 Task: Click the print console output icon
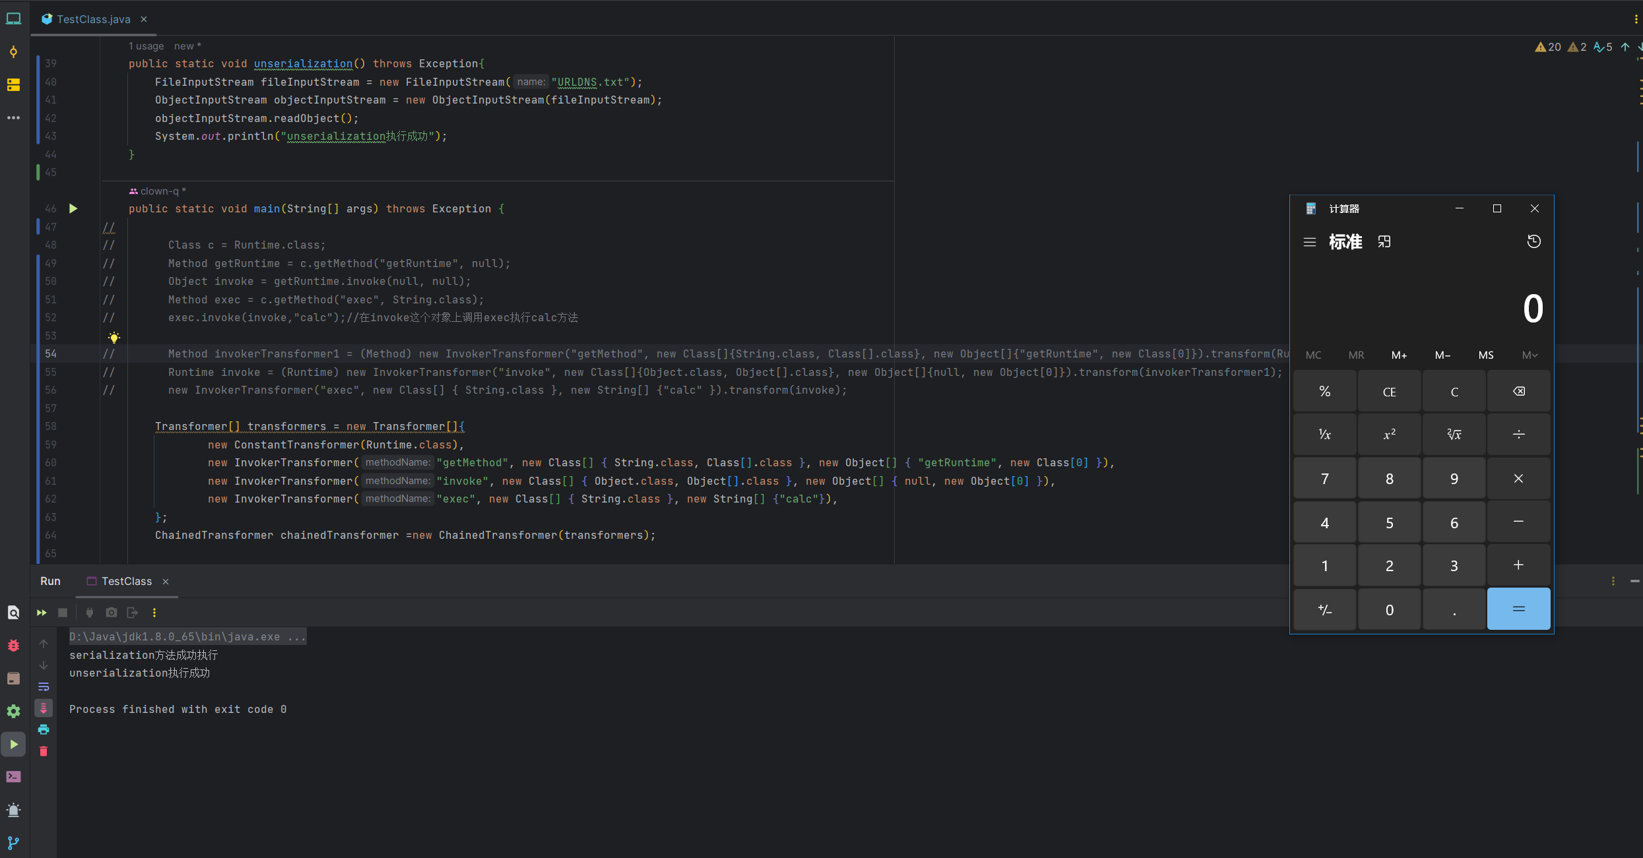click(44, 729)
